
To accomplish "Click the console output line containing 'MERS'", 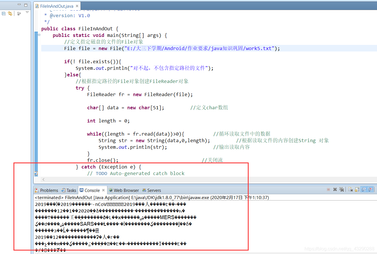I will (x=116, y=217).
